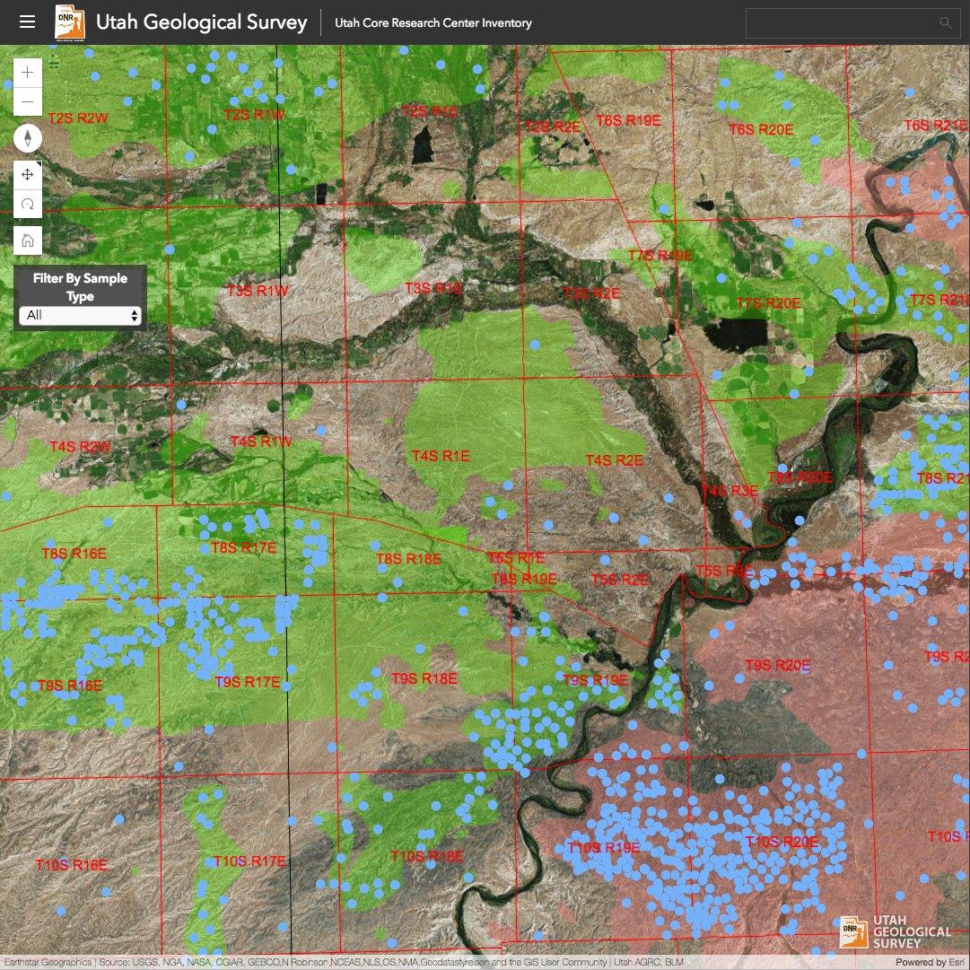Zoom out using the minus control
The height and width of the screenshot is (970, 970).
click(27, 101)
